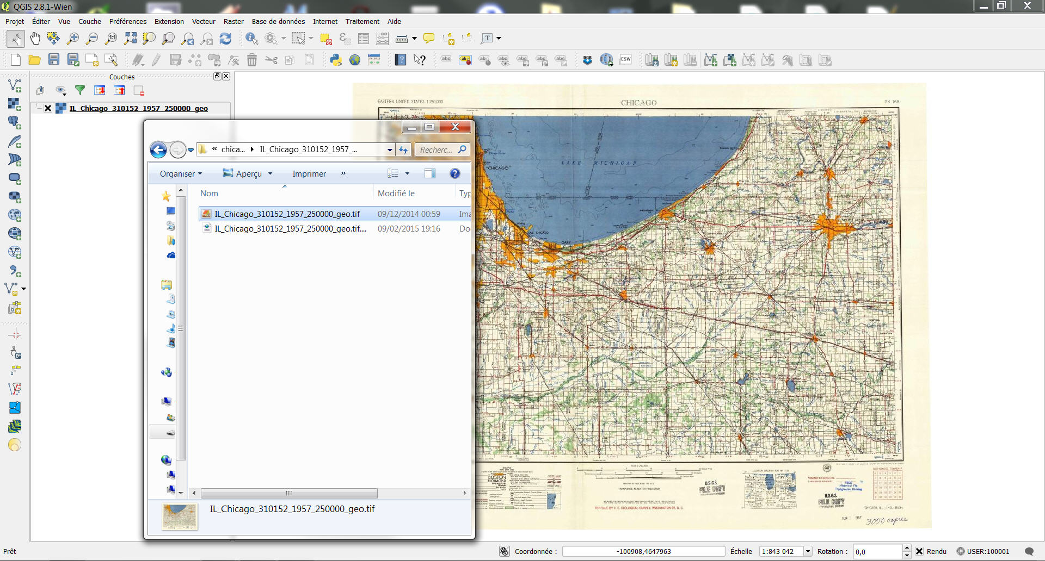
Task: Open the attribute table icon
Action: (364, 38)
